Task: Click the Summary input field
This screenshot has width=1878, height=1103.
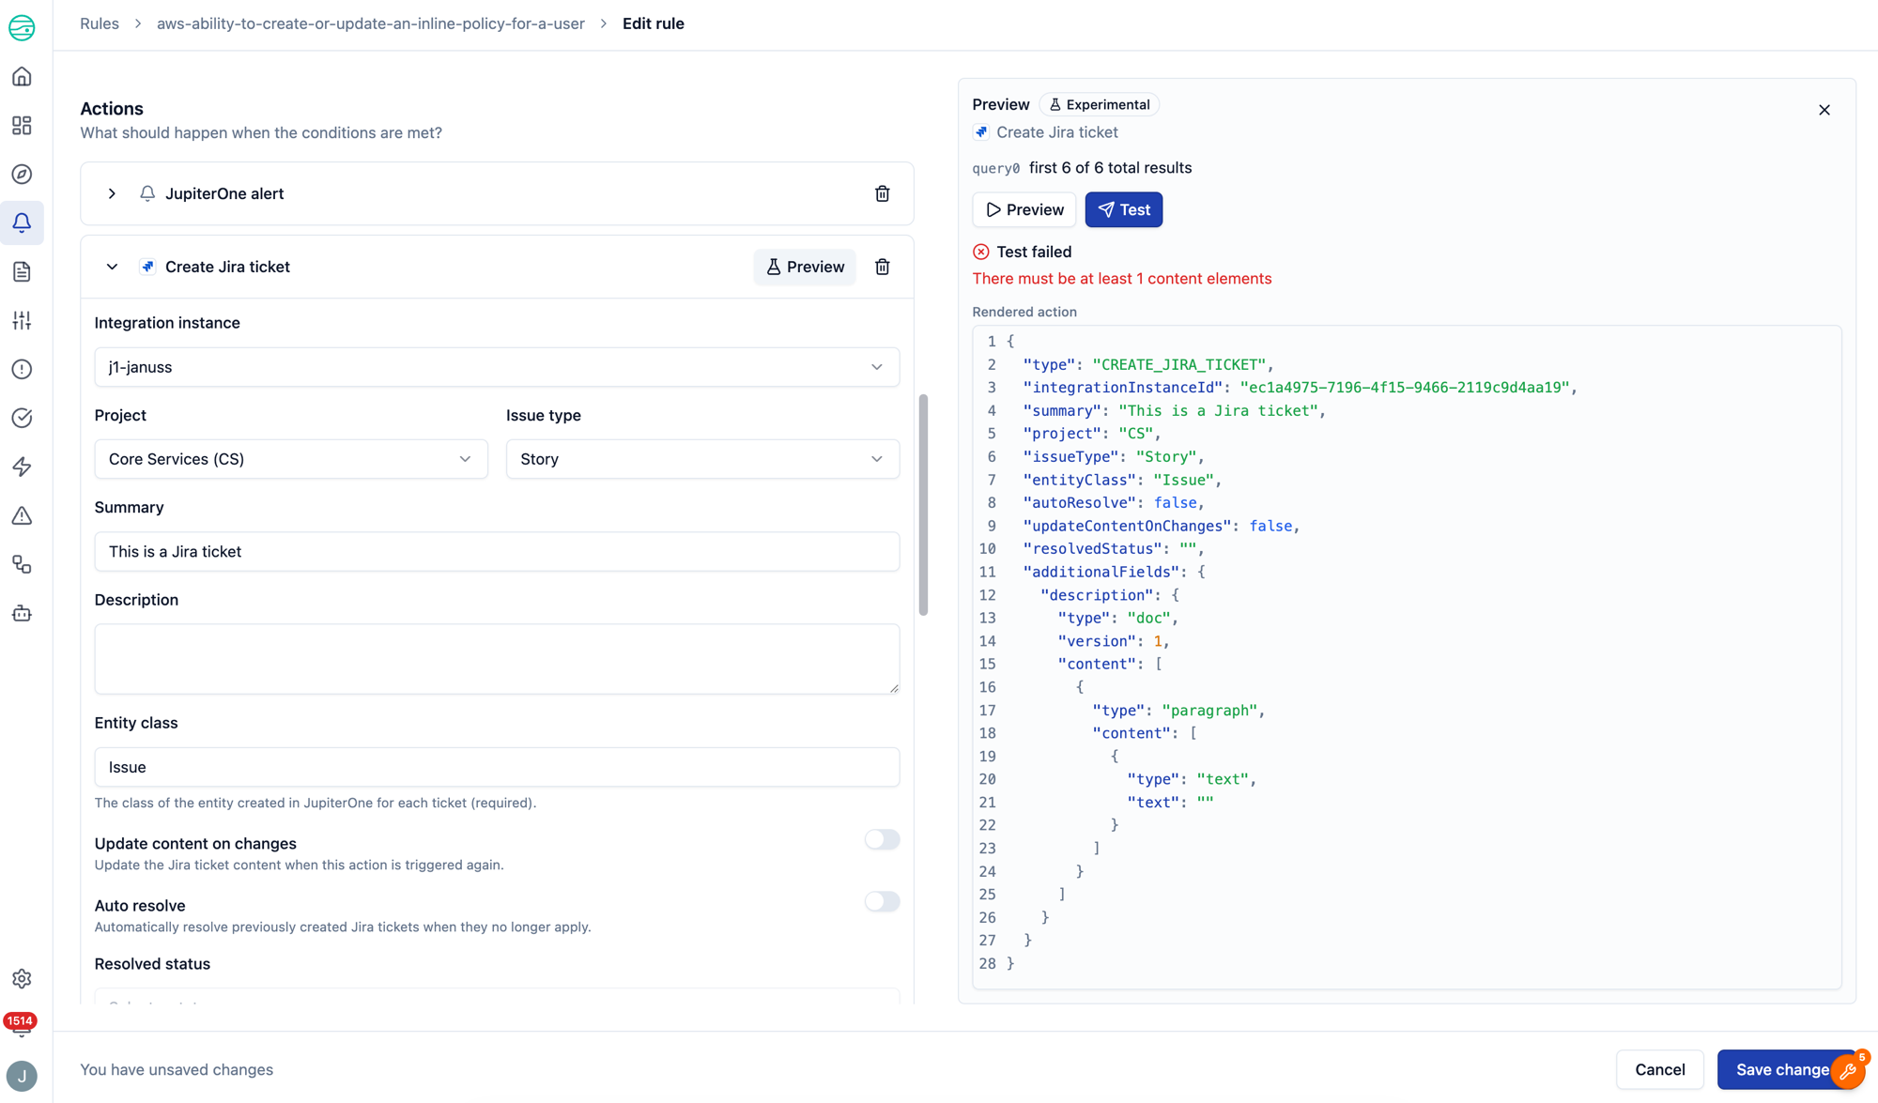Action: pos(497,551)
